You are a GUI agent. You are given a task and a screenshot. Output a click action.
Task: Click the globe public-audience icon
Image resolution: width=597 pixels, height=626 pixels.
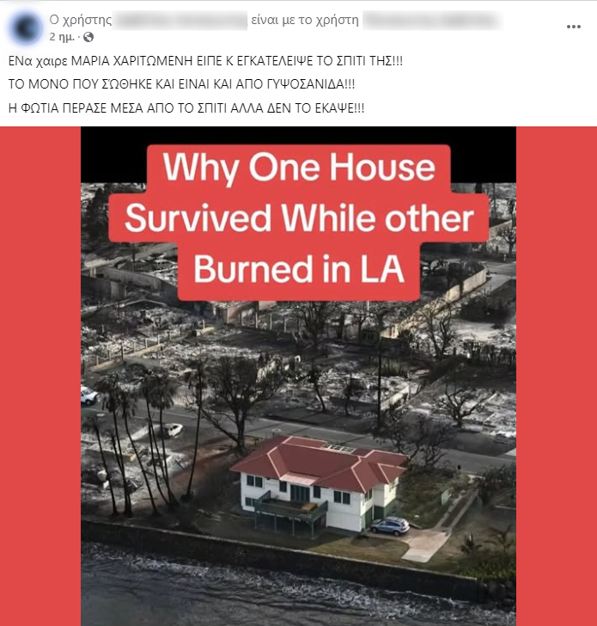(x=88, y=37)
